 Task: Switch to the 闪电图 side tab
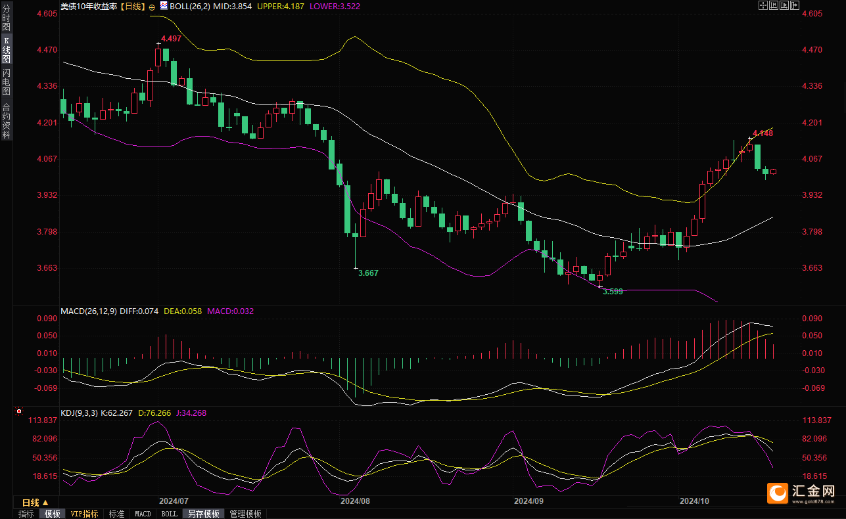click(6, 81)
